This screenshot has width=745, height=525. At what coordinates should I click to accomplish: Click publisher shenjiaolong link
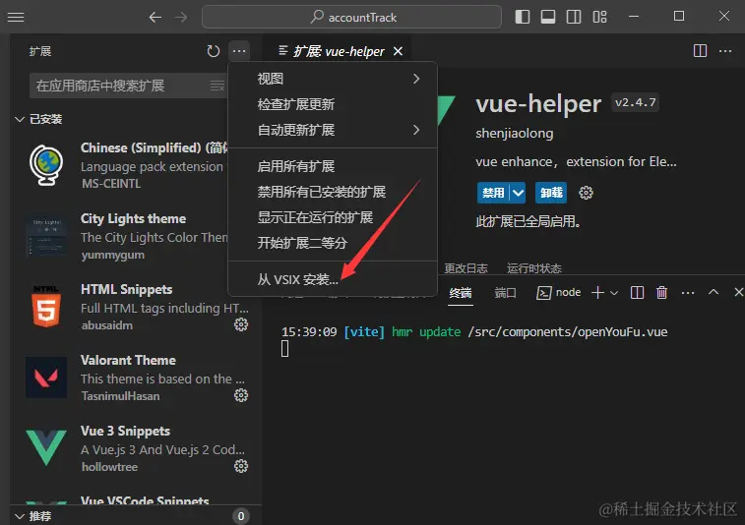[515, 133]
